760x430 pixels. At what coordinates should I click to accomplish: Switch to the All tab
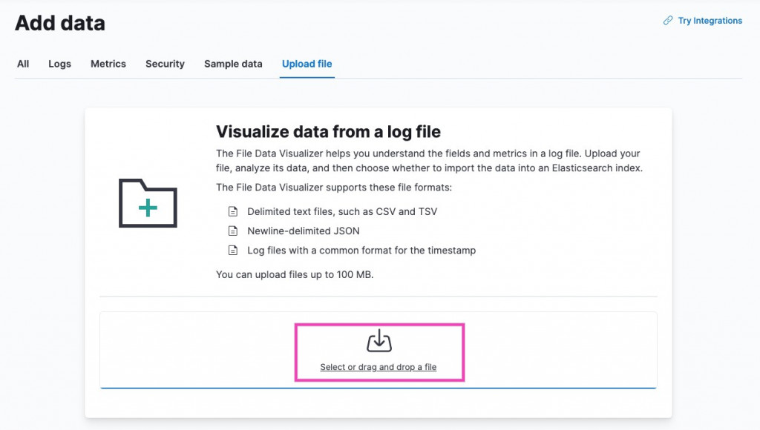pyautogui.click(x=23, y=64)
